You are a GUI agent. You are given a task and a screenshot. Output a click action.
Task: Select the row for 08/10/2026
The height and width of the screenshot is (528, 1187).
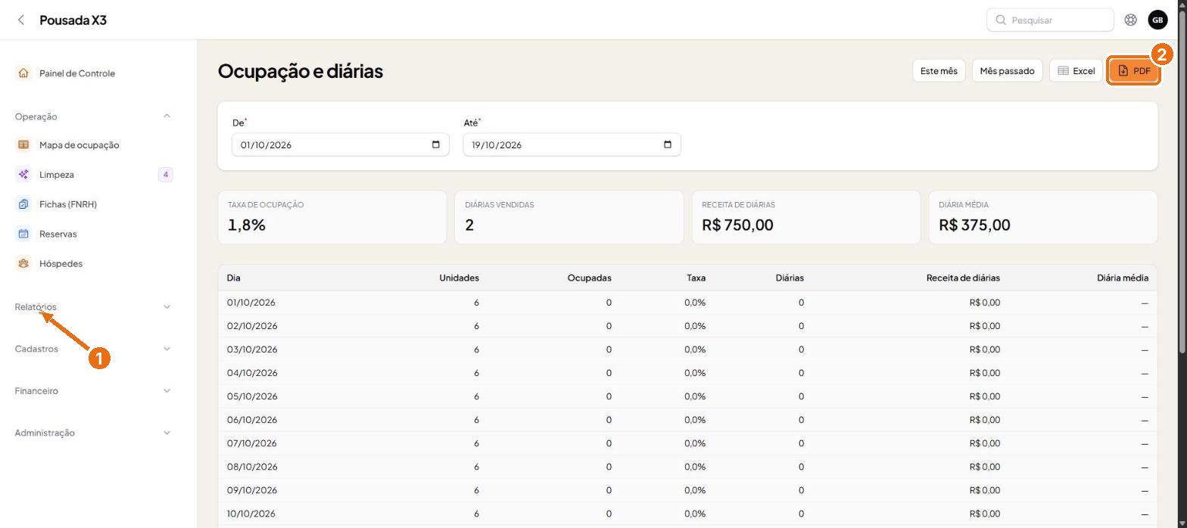coord(687,467)
